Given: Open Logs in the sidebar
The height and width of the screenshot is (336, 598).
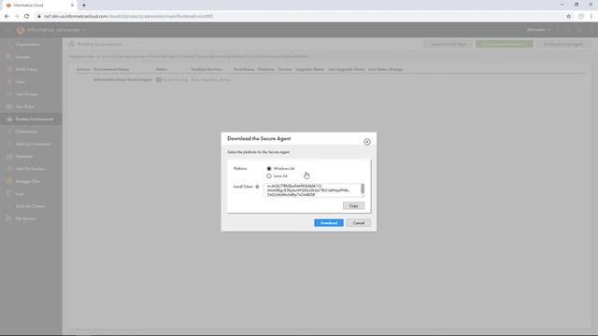Looking at the screenshot, I should [20, 194].
